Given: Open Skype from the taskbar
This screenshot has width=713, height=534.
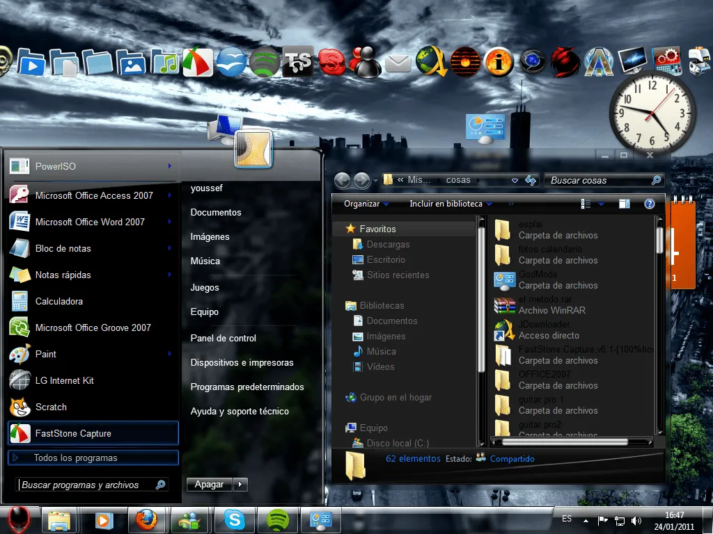Looking at the screenshot, I should (235, 520).
